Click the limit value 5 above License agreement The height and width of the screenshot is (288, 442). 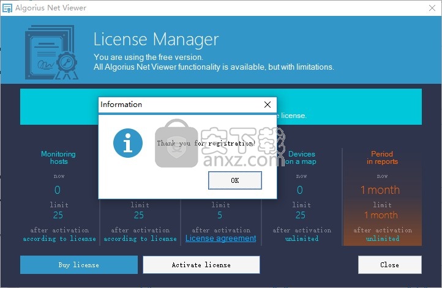click(x=220, y=215)
